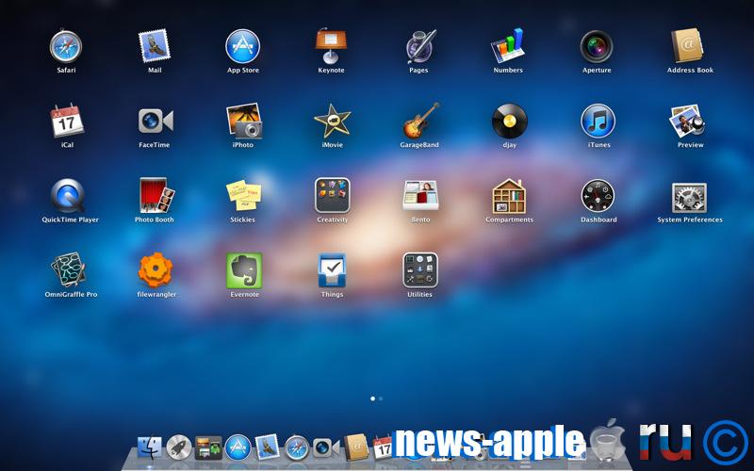The height and width of the screenshot is (471, 754).
Task: Open the Compartments app
Action: pyautogui.click(x=509, y=196)
